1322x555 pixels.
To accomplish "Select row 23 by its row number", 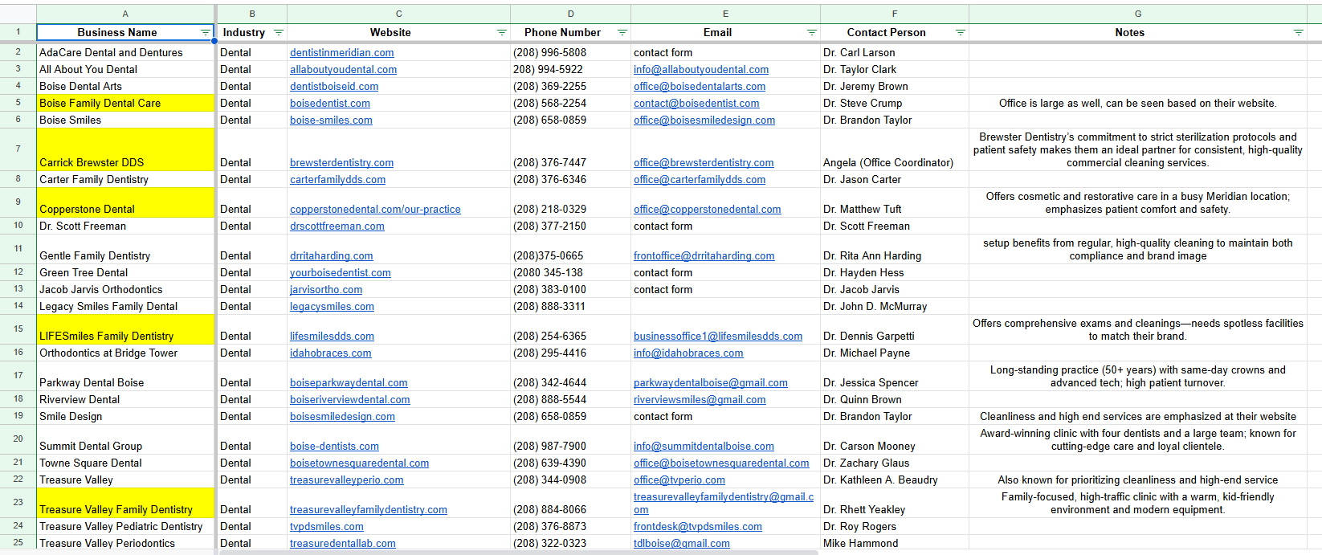I will pyautogui.click(x=18, y=503).
